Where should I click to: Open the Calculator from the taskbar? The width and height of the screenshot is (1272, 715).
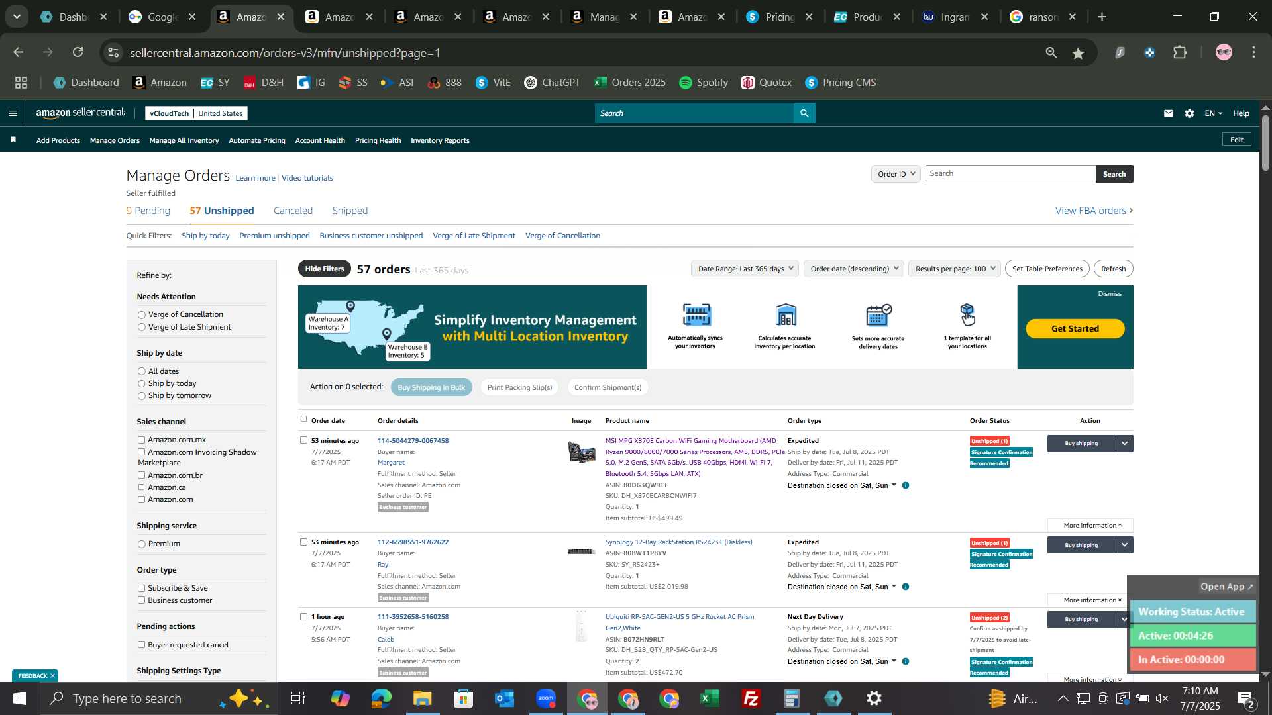coord(792,698)
